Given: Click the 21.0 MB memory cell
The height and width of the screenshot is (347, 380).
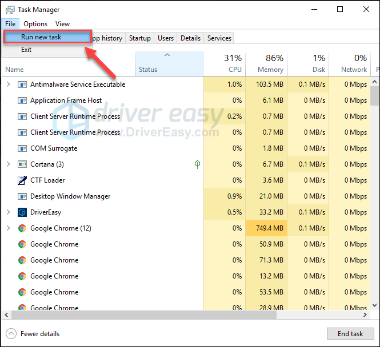Looking at the screenshot, I should (266, 196).
